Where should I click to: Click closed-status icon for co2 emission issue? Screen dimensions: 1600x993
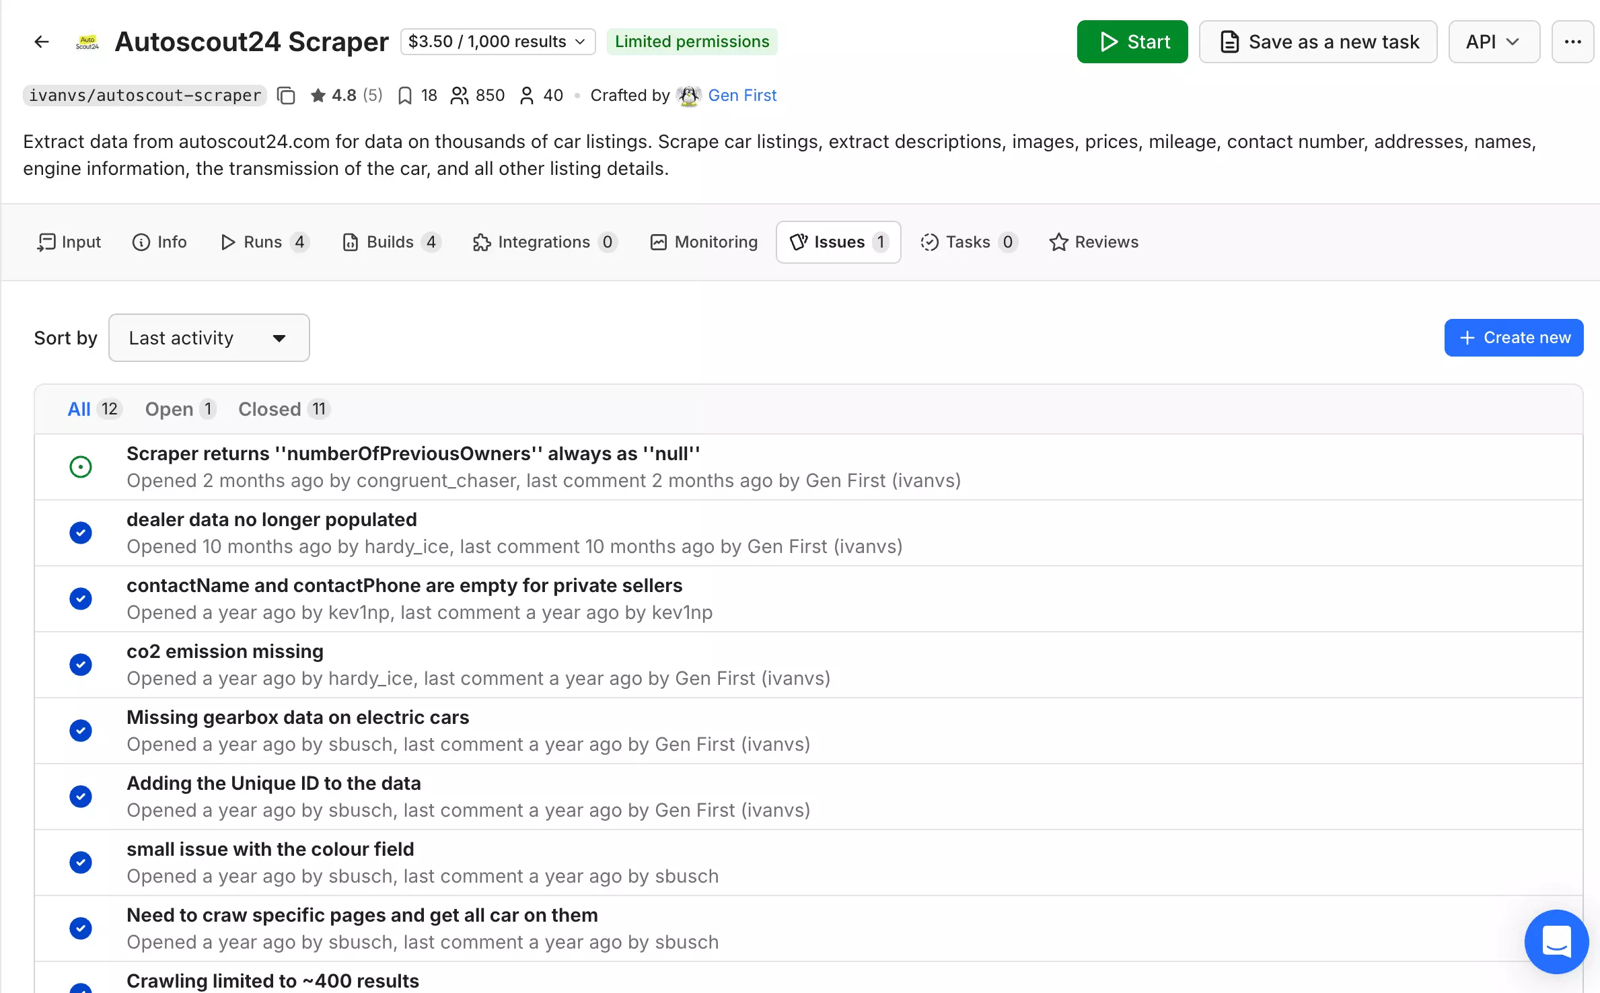[81, 665]
